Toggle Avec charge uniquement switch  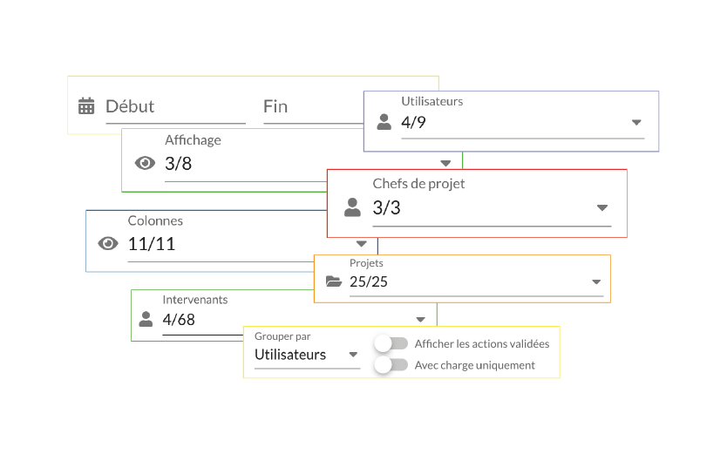[391, 365]
